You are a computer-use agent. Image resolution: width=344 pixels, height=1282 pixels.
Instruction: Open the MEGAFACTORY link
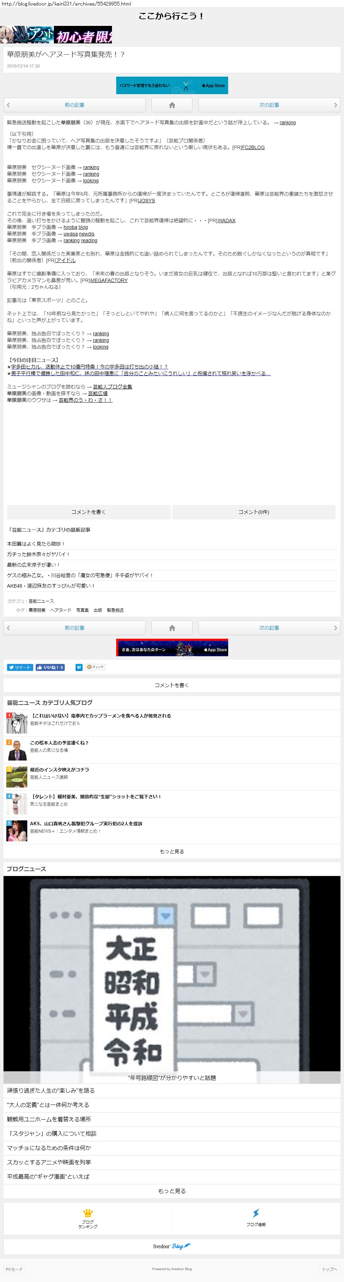click(108, 280)
